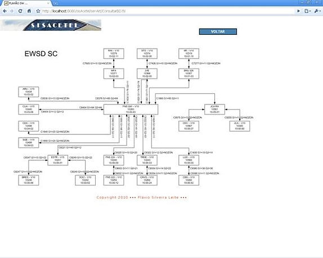Go back to the previous page

(x=5, y=11)
